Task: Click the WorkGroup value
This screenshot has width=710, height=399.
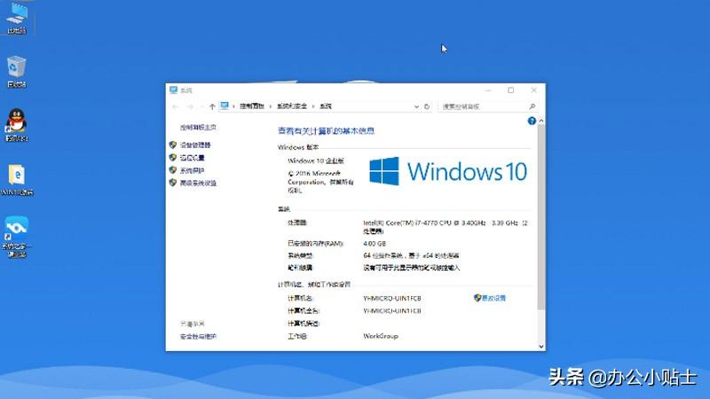Action: click(x=381, y=336)
